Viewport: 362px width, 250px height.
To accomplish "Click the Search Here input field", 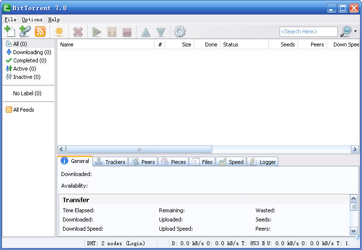I will [x=308, y=31].
